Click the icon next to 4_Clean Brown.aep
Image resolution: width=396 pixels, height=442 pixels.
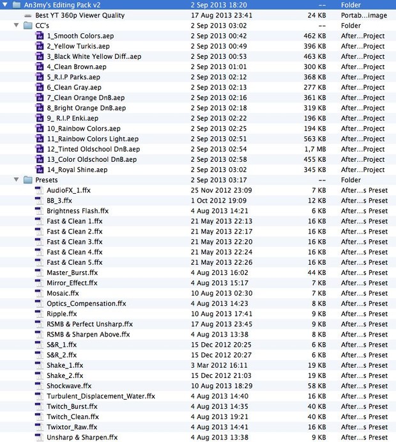tap(40, 67)
